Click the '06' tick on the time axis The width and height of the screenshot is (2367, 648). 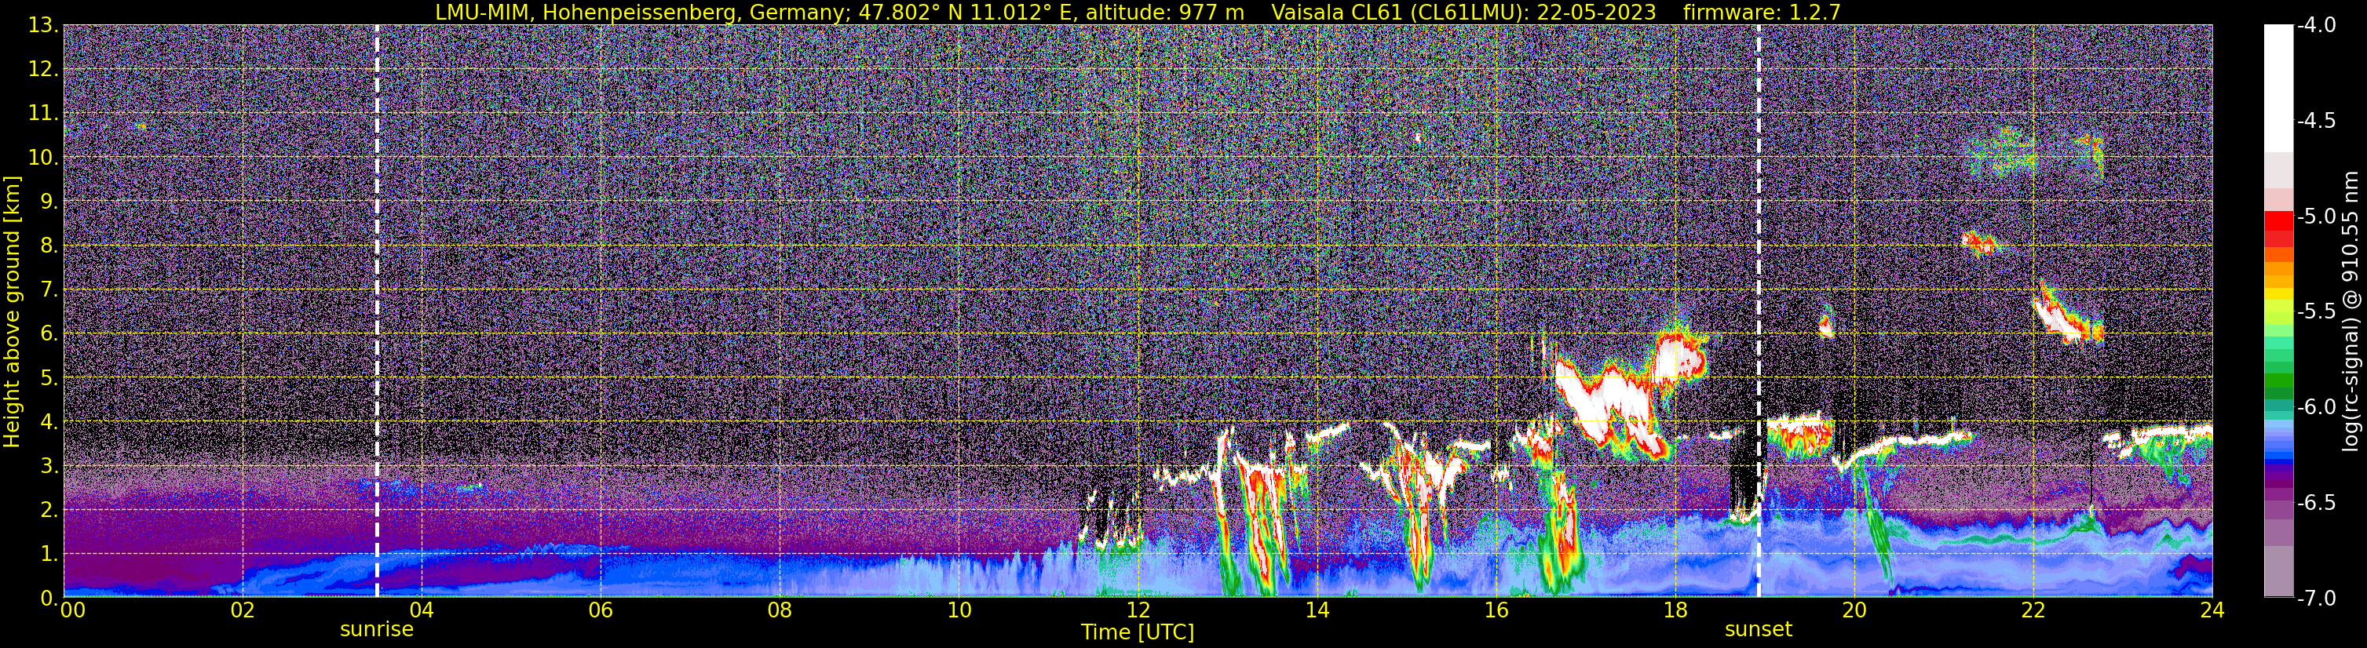(x=600, y=610)
